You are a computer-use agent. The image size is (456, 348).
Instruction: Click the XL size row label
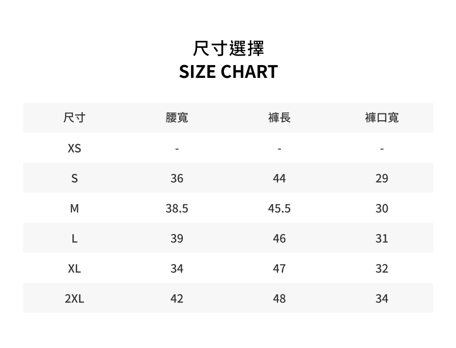(x=74, y=269)
